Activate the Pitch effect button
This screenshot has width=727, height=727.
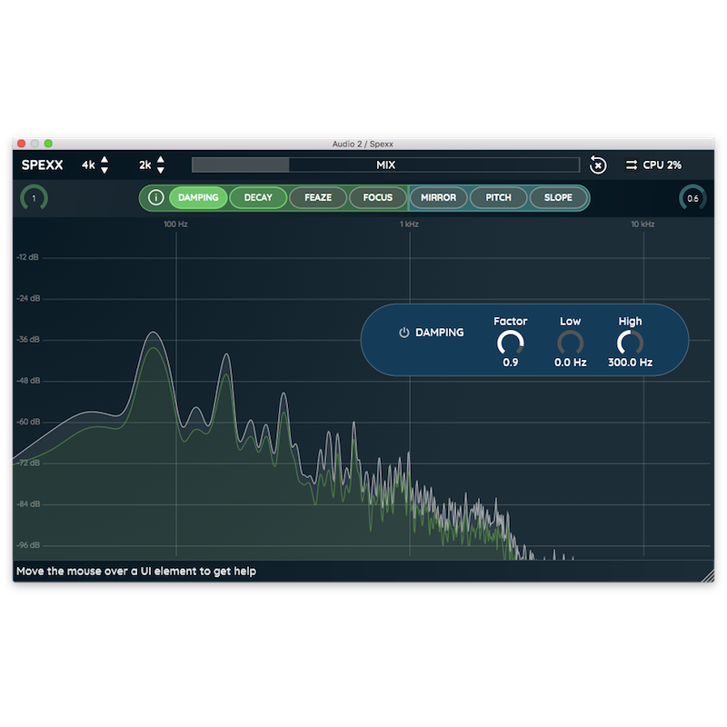(499, 197)
